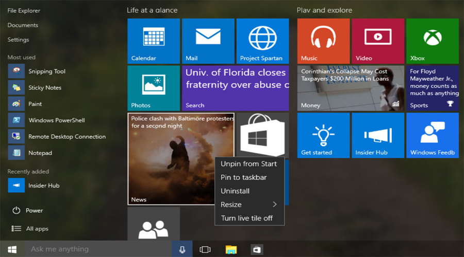This screenshot has height=257, width=464.
Task: Open the Store taskbar icon
Action: 257,250
